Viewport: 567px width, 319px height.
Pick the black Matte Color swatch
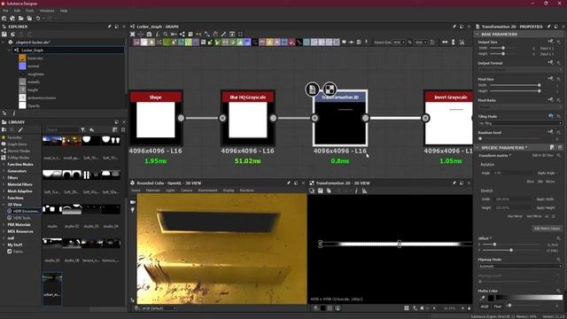point(490,298)
